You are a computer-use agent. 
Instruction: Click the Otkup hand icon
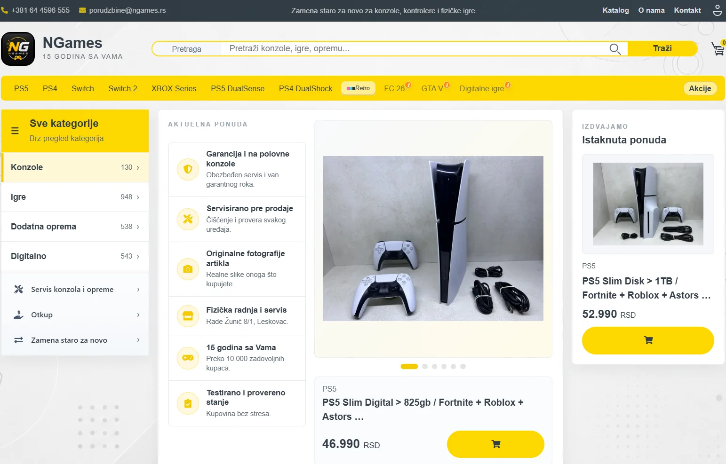[x=19, y=315]
